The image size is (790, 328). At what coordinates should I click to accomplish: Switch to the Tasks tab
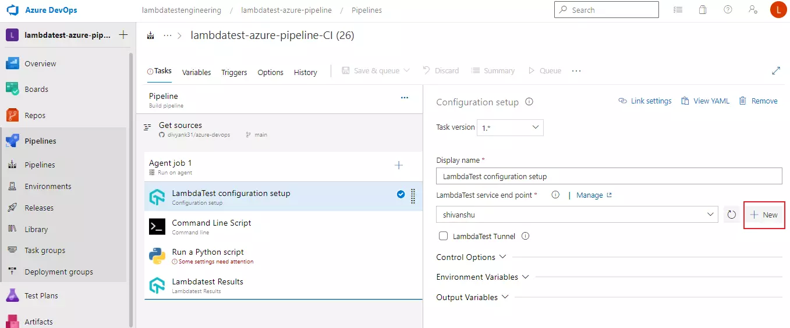(x=160, y=71)
